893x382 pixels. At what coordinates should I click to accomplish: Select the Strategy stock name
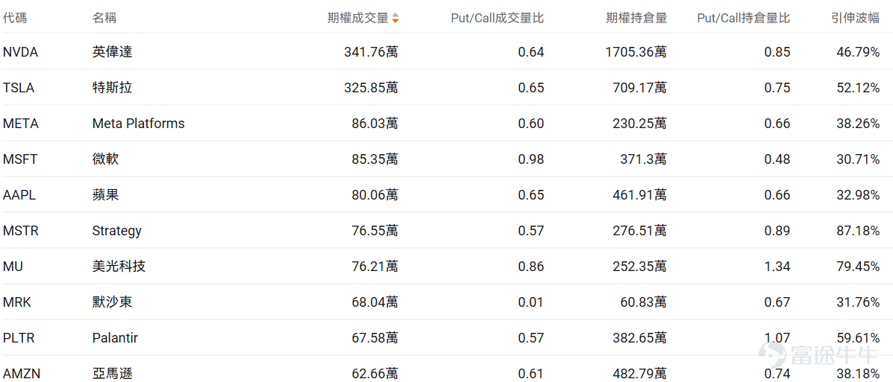(116, 232)
